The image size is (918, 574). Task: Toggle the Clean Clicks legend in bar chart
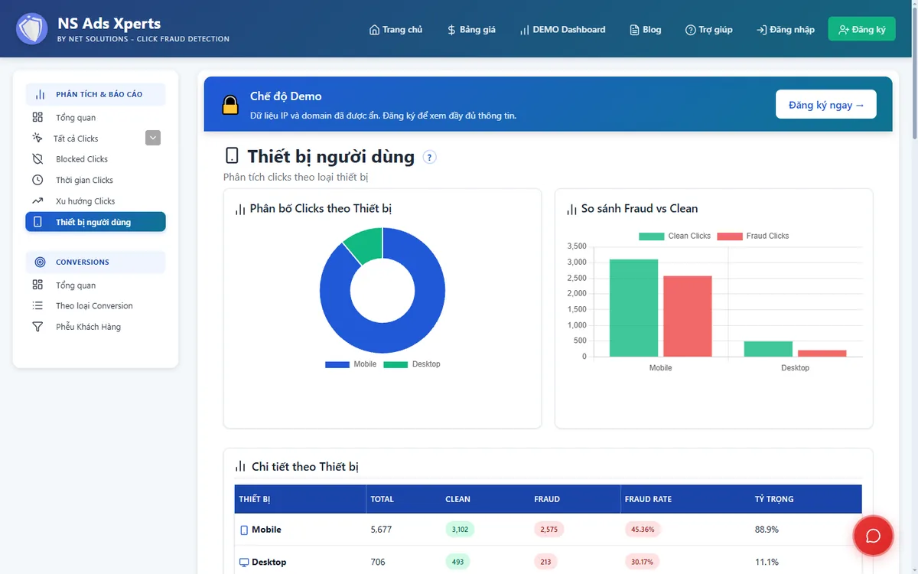675,236
